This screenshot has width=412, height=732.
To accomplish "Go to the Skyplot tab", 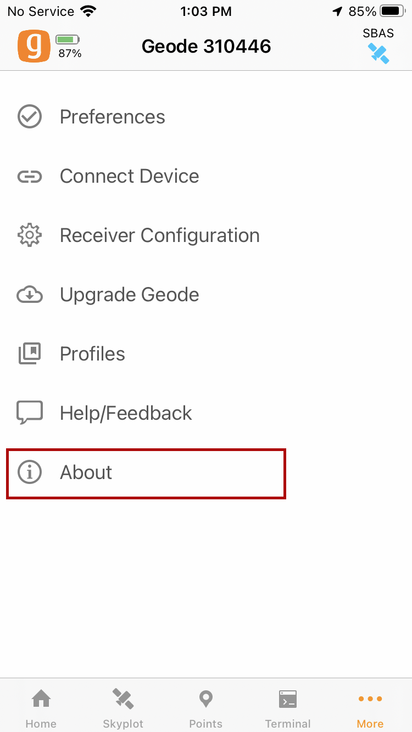I will pos(123,708).
